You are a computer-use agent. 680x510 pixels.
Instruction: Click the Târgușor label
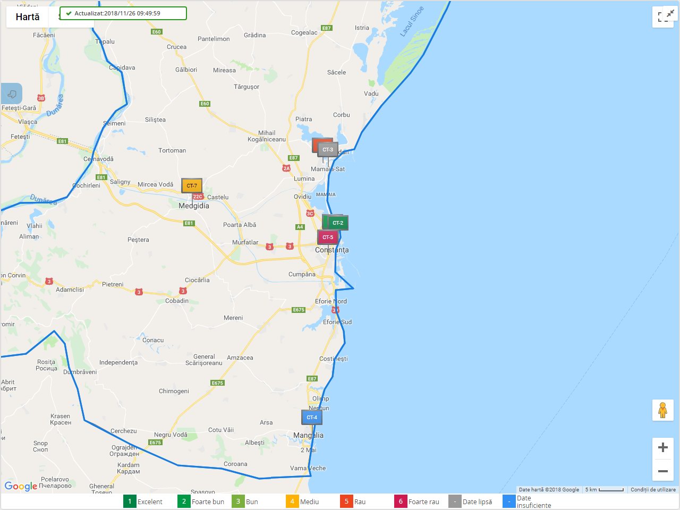(246, 87)
